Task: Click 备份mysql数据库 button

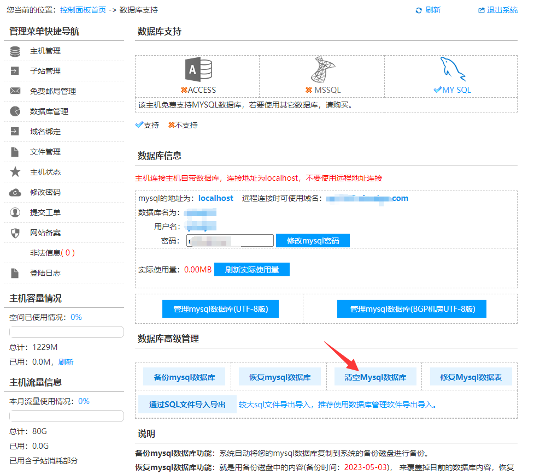Action: click(x=184, y=377)
